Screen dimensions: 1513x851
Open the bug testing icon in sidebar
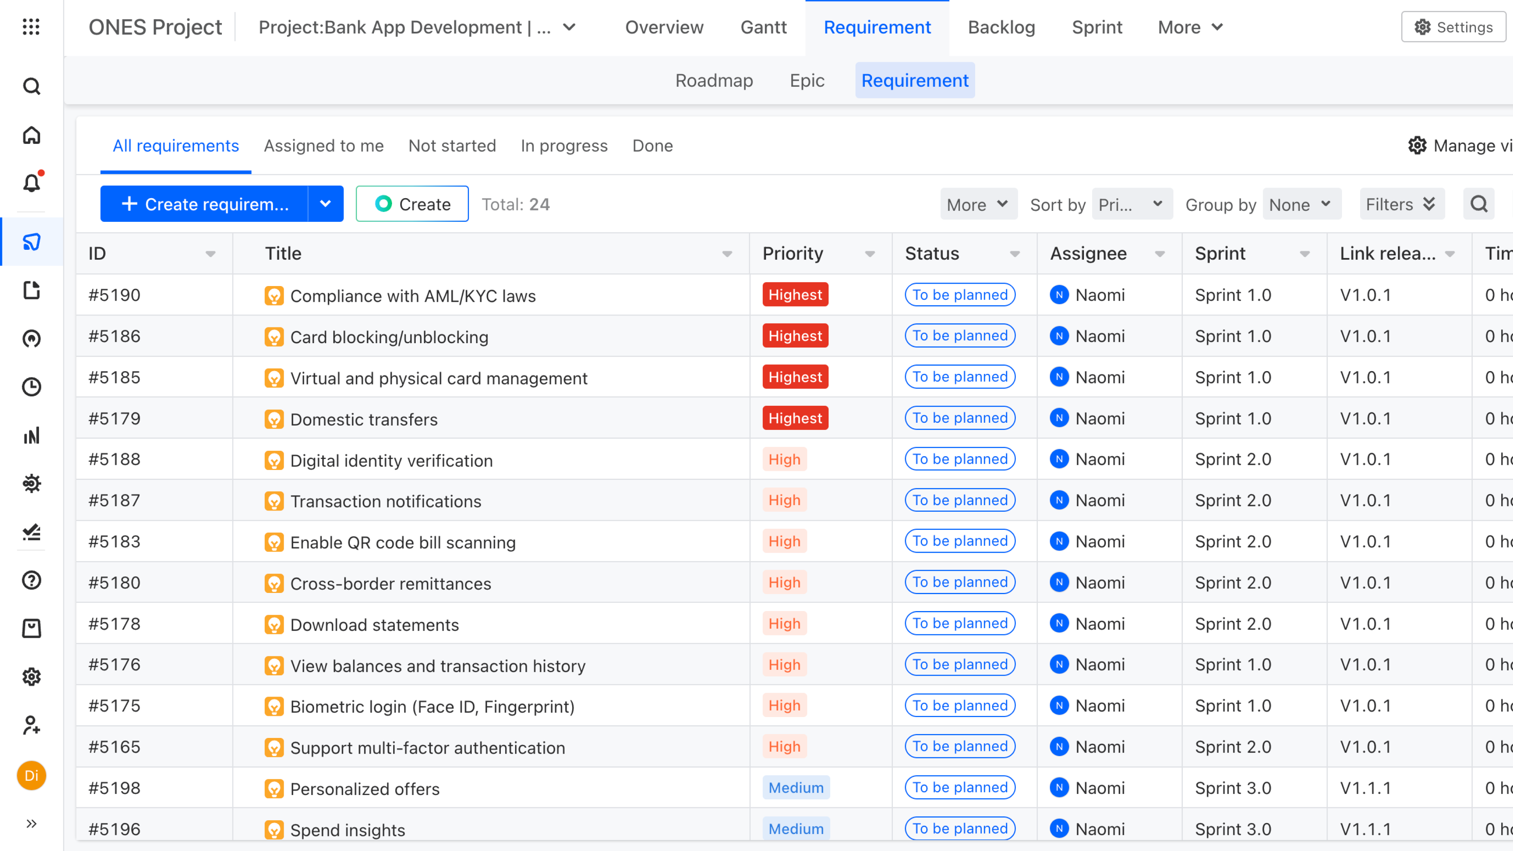(31, 483)
